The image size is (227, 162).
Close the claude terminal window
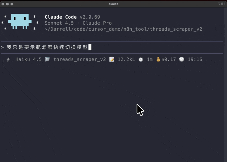(3, 4)
